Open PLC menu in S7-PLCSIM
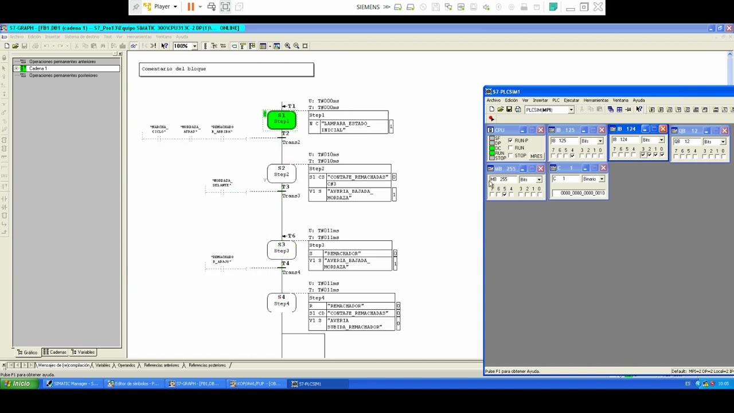Screen dimensions: 734x413 coord(556,100)
